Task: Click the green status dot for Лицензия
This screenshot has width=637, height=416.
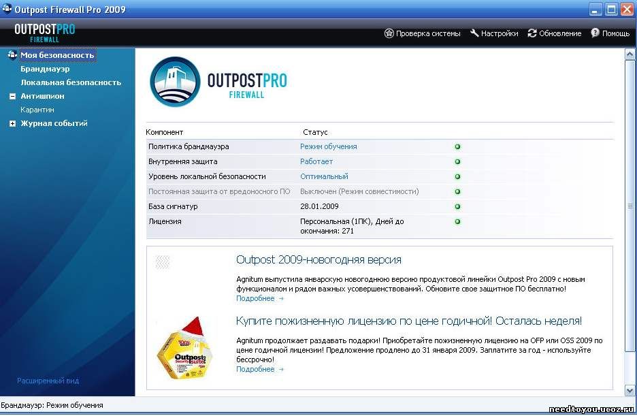Action: point(457,222)
